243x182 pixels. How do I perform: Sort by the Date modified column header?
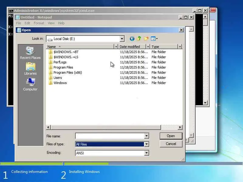[132, 47]
